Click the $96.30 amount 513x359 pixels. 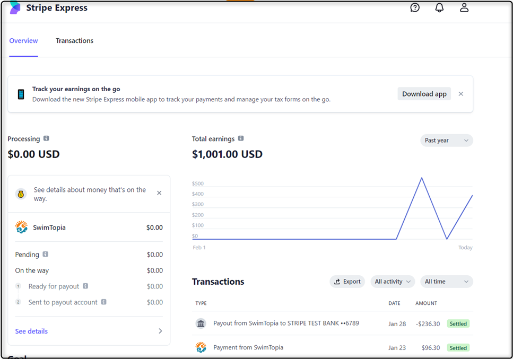(431, 348)
